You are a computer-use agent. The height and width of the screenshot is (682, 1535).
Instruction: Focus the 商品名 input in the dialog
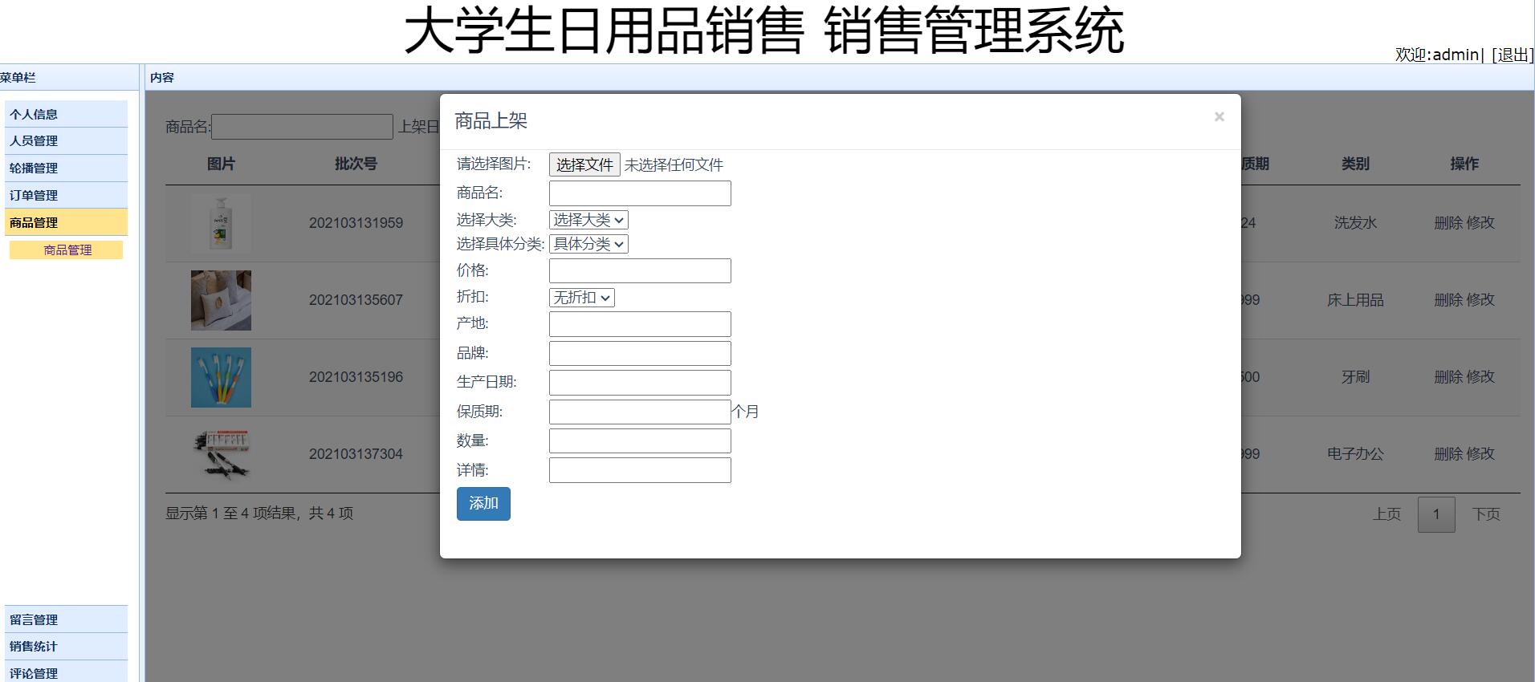[640, 193]
